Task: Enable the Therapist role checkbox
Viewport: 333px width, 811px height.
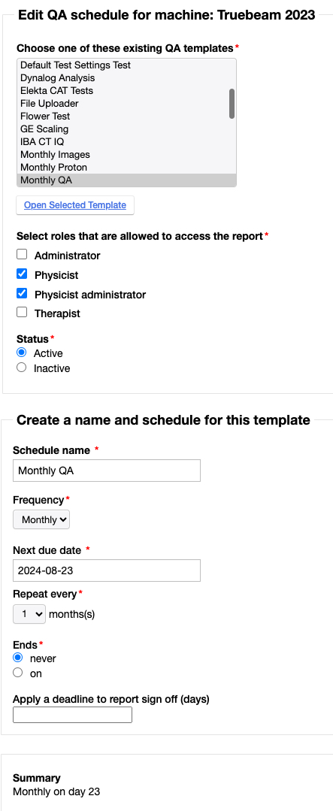Action: point(22,313)
